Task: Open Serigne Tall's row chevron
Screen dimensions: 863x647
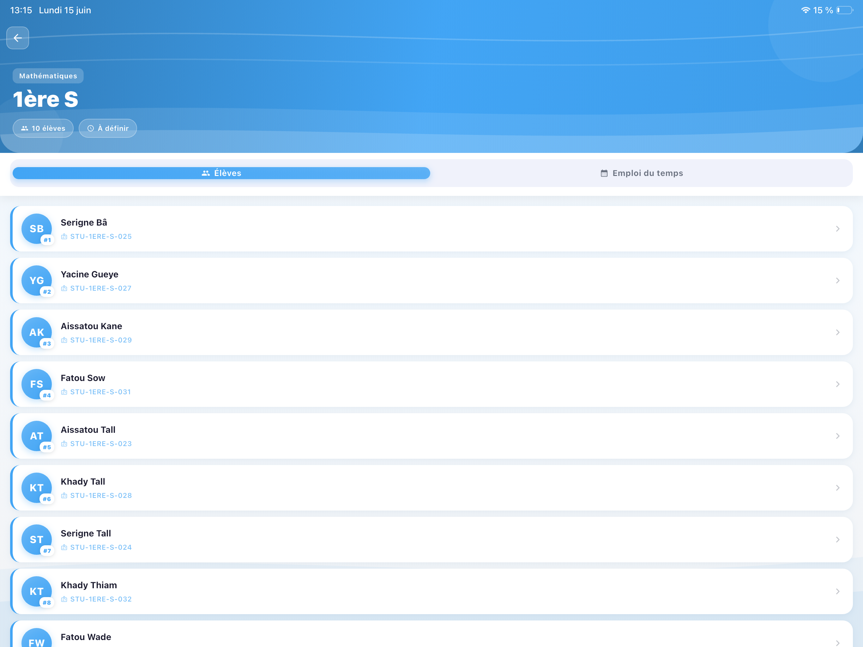Action: [838, 540]
